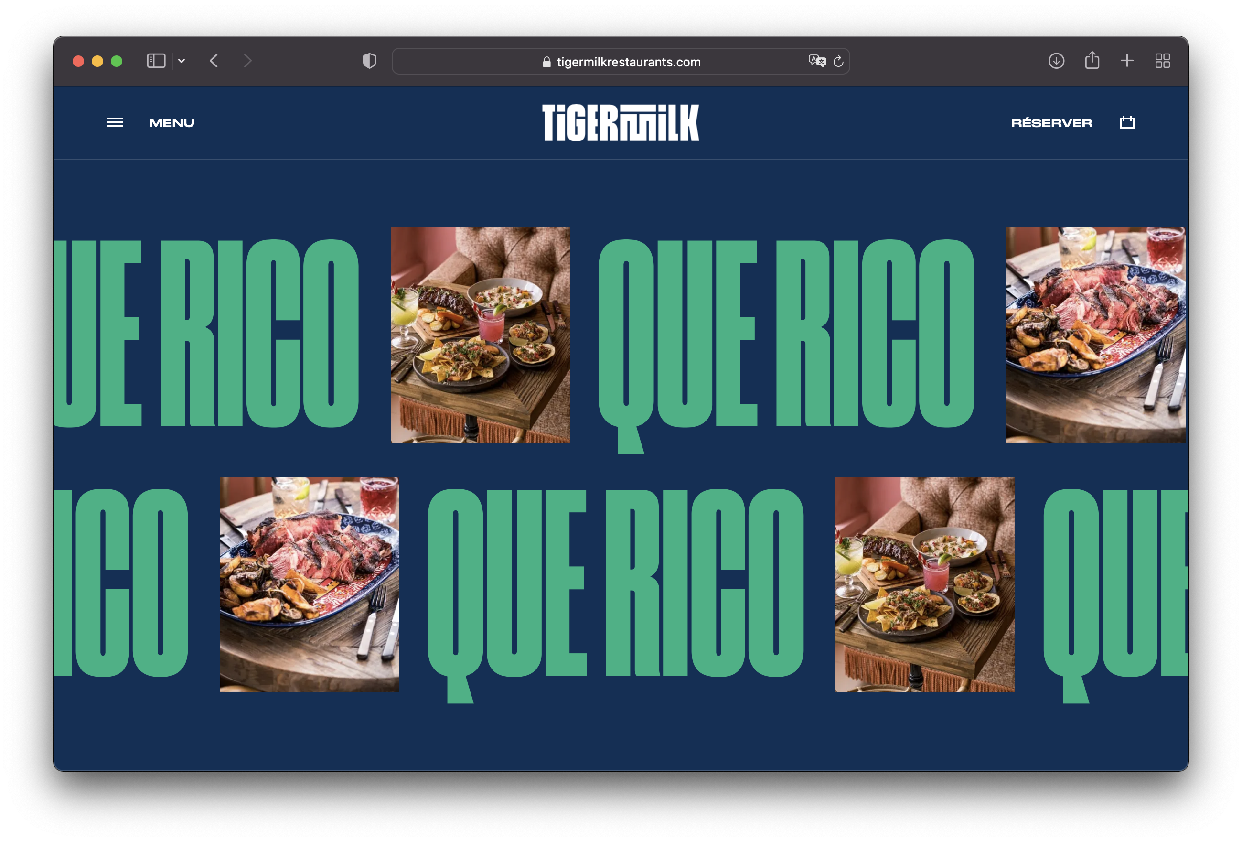Open a new tab

tap(1126, 61)
